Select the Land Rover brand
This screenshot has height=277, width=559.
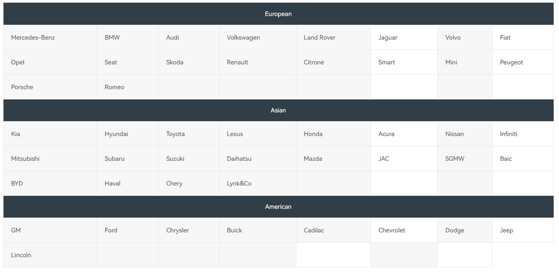[320, 38]
